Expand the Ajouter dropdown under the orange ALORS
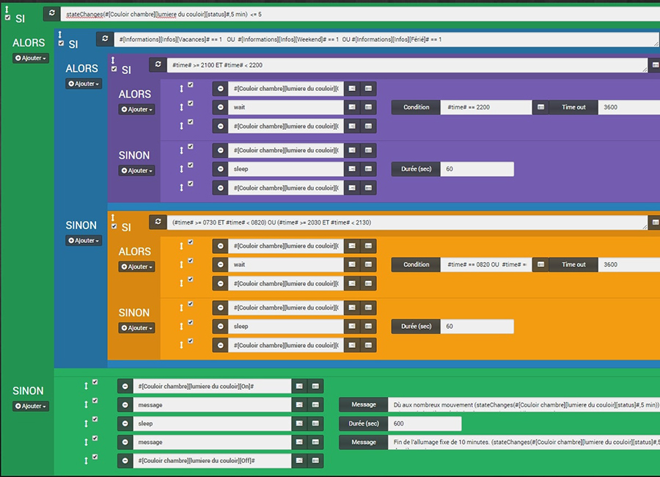Screen dimensions: 660x477 [136, 267]
